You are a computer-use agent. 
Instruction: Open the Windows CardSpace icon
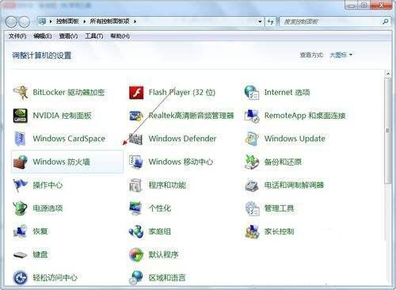point(21,139)
